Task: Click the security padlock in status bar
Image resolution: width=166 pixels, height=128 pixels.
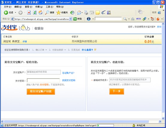Action: click(x=134, y=126)
